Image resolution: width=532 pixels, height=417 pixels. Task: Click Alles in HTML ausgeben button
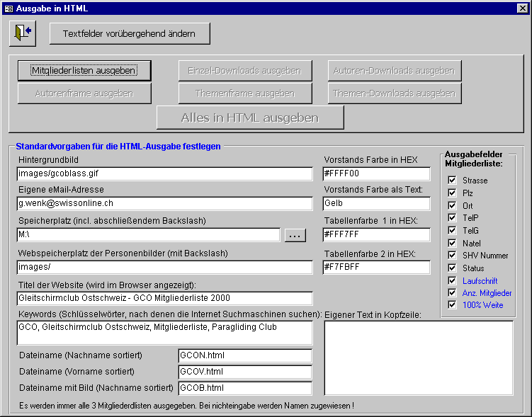pos(250,118)
